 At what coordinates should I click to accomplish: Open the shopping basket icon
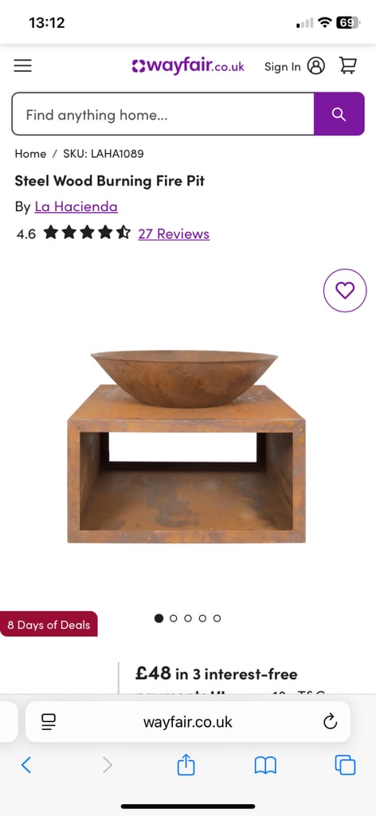pos(348,65)
